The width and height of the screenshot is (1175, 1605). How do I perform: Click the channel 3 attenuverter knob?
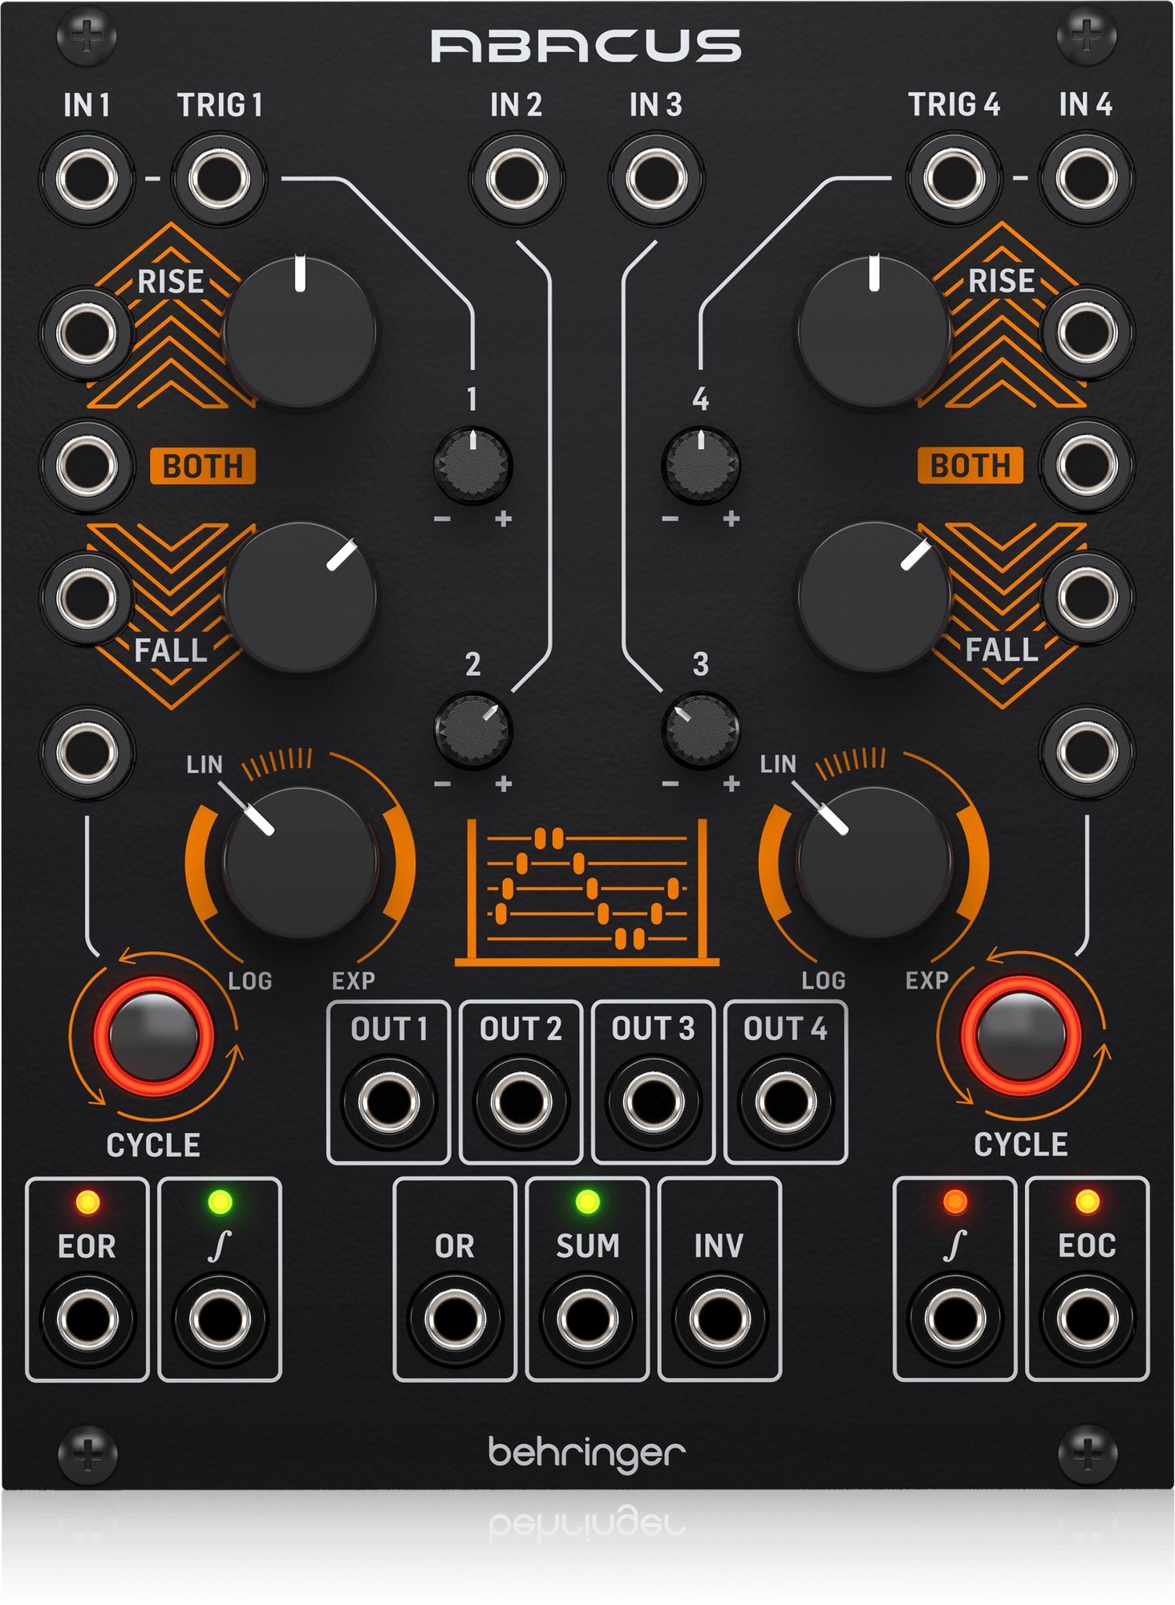point(700,730)
